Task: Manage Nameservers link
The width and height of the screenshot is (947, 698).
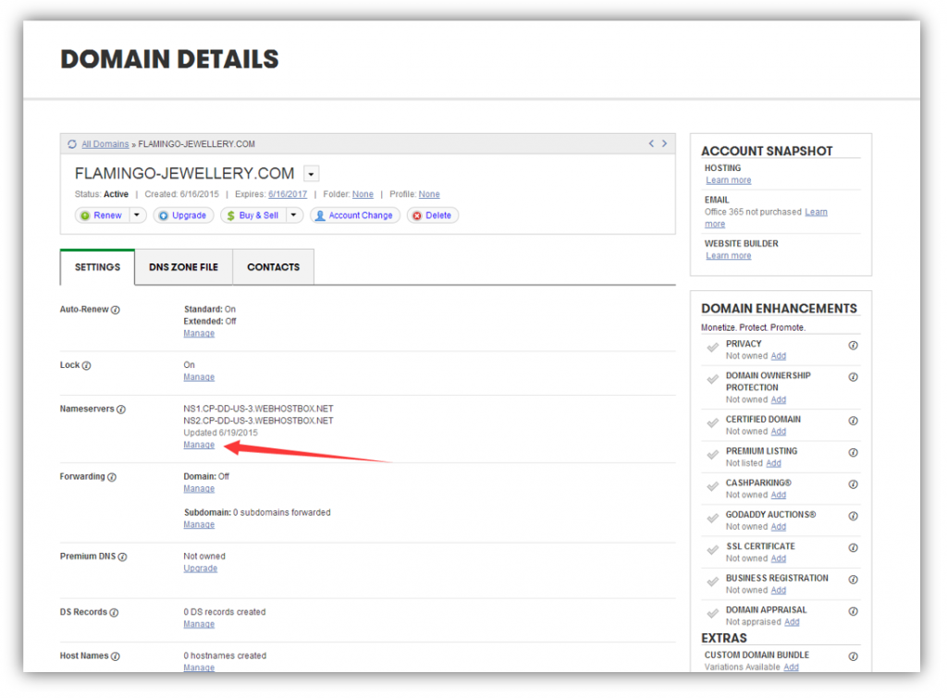Action: 200,445
